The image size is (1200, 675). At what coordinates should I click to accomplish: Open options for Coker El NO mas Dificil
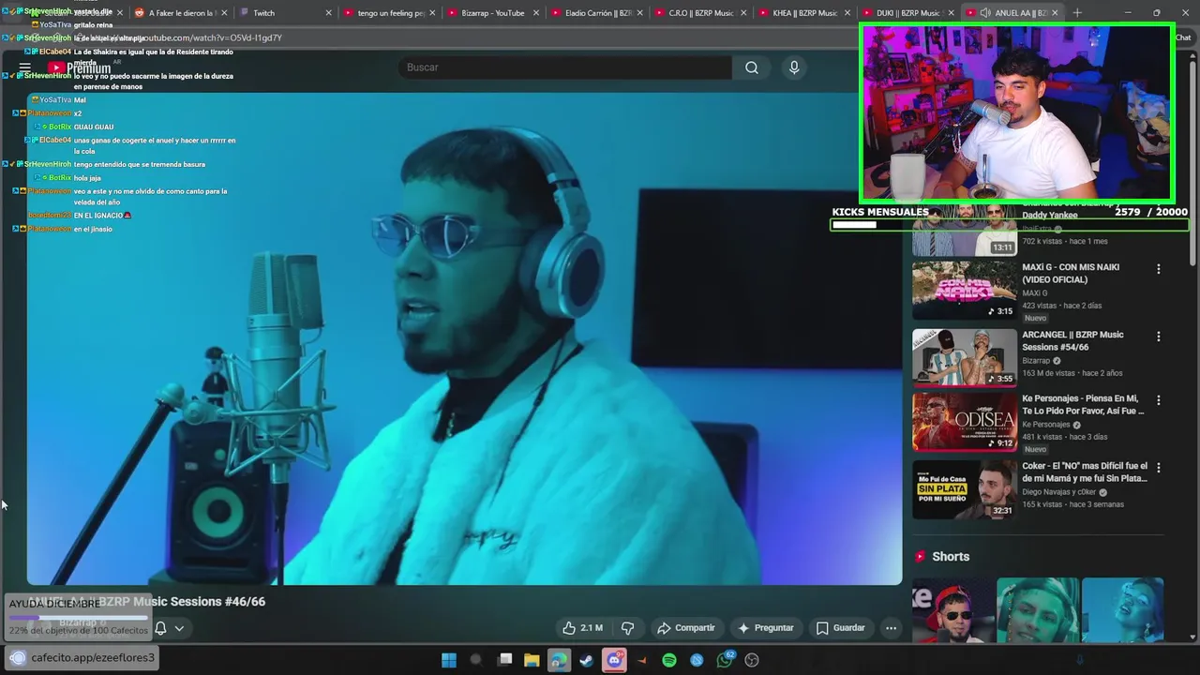(x=1158, y=468)
